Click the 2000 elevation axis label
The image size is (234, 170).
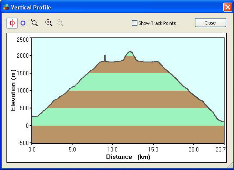tap(23, 56)
